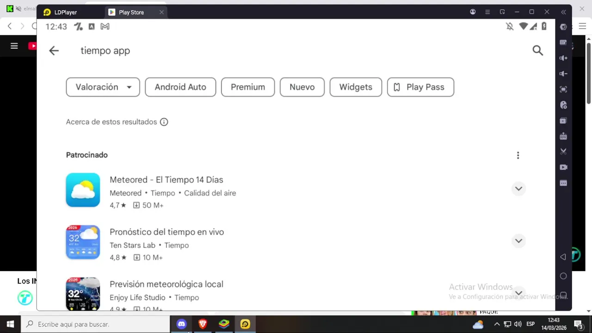Open Previsión meteorológica local app icon
Image resolution: width=592 pixels, height=333 pixels.
click(83, 294)
